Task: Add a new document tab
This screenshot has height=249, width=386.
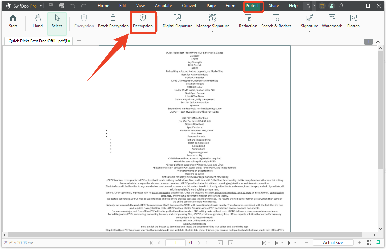Action: (79, 41)
